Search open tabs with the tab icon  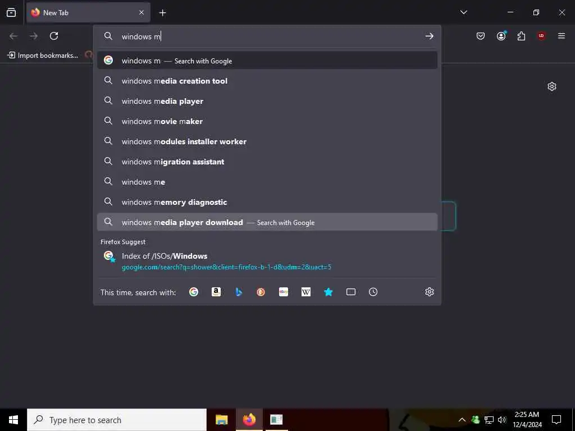(351, 292)
